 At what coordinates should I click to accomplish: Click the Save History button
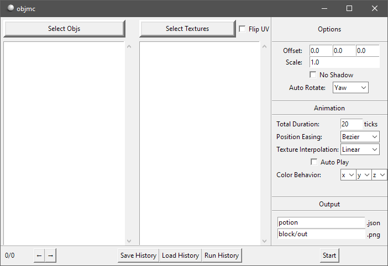tap(138, 256)
